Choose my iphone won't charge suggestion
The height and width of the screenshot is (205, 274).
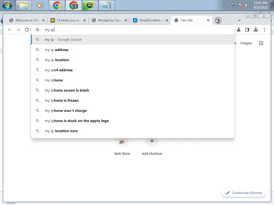point(133,111)
